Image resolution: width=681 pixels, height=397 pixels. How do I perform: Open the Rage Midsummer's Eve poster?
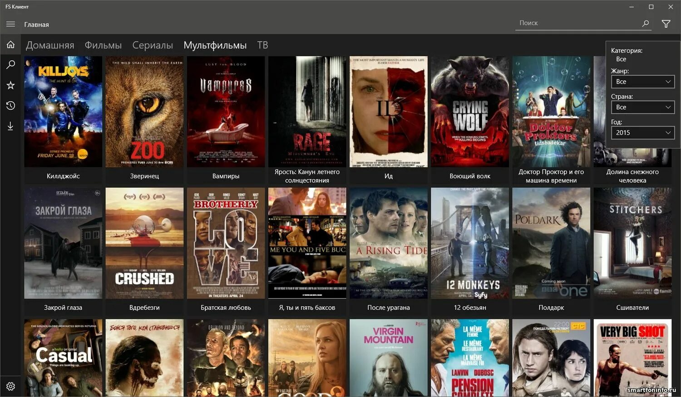pyautogui.click(x=307, y=112)
